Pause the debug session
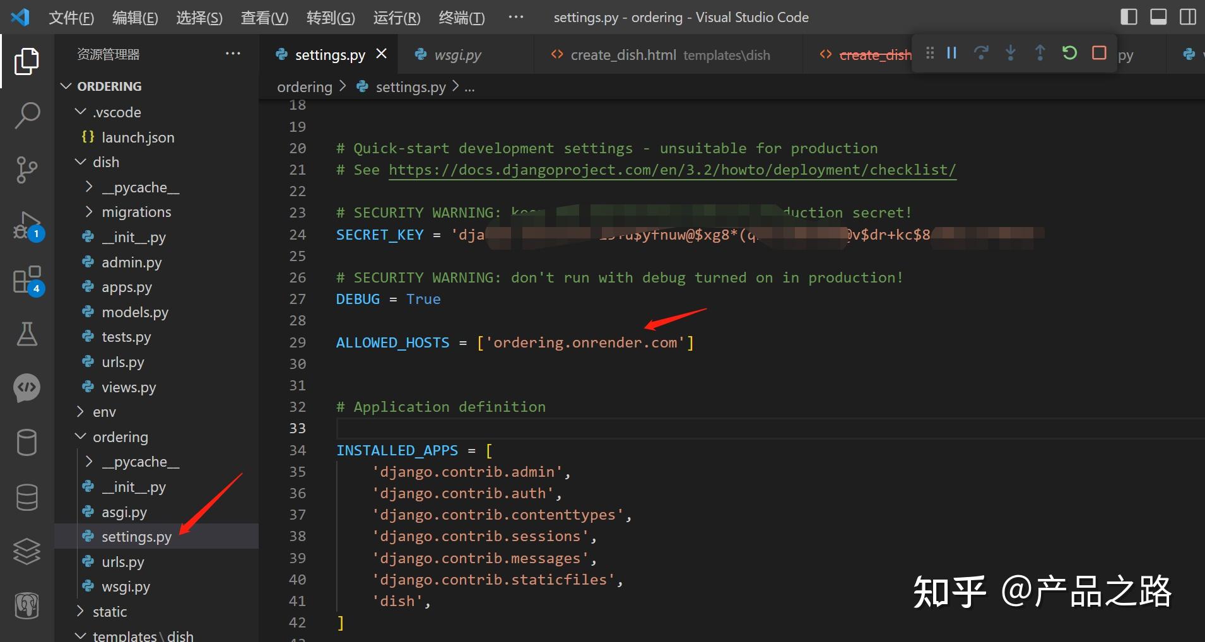This screenshot has height=642, width=1205. point(951,53)
